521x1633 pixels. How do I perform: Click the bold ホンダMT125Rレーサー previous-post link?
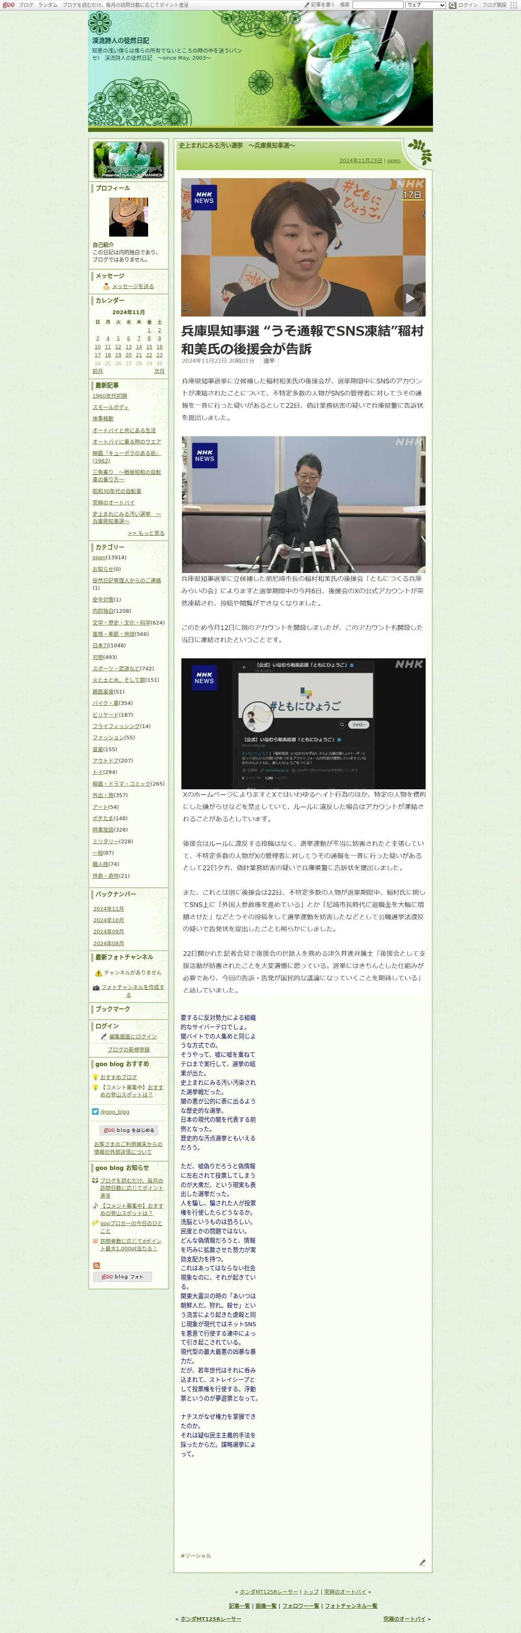(x=211, y=1619)
